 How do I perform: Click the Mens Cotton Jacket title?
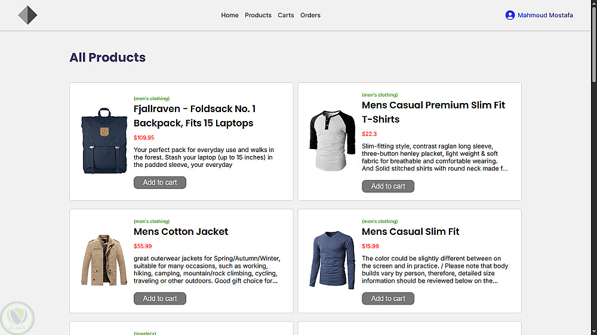click(x=181, y=231)
